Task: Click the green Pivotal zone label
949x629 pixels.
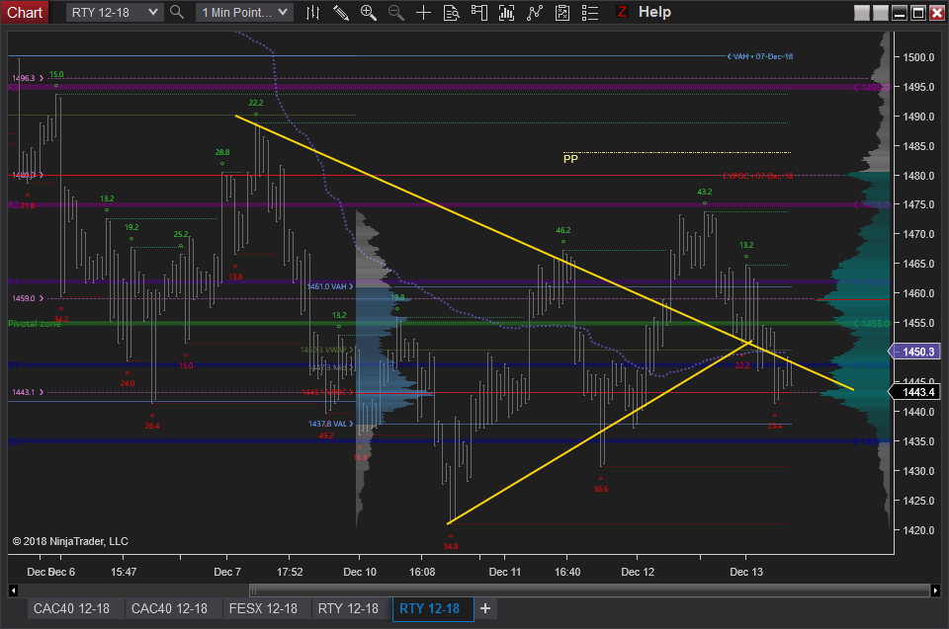Action: (35, 324)
